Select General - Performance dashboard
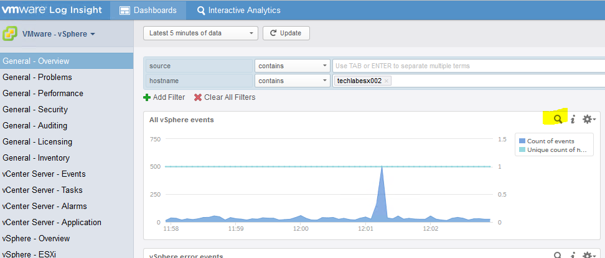This screenshot has height=258, width=605. coord(67,94)
